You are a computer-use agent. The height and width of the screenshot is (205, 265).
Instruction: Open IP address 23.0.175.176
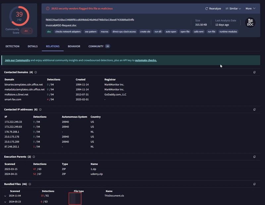click(12, 137)
